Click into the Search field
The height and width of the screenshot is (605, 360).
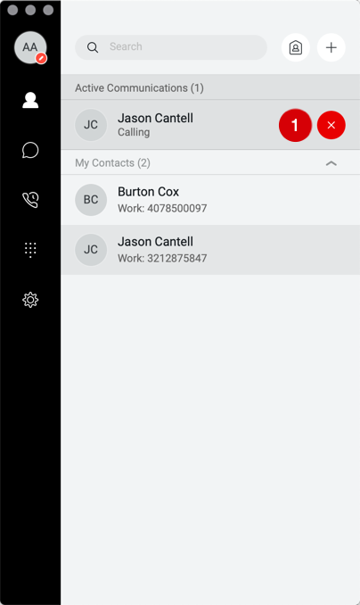[171, 47]
